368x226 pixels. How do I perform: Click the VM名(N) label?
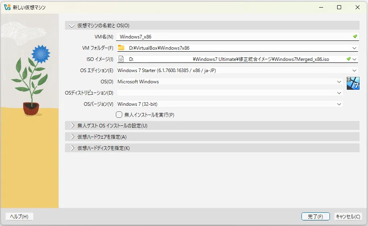[x=104, y=36]
